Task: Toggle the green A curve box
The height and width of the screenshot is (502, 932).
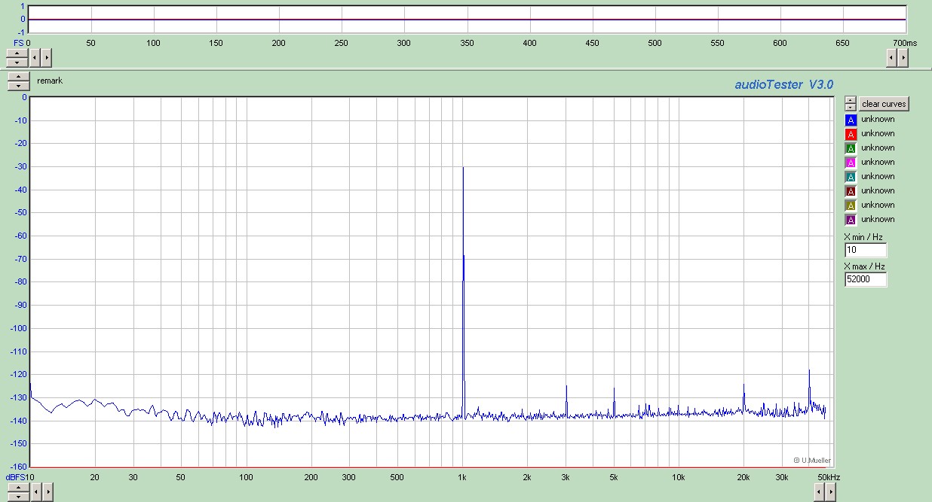Action: coord(851,148)
